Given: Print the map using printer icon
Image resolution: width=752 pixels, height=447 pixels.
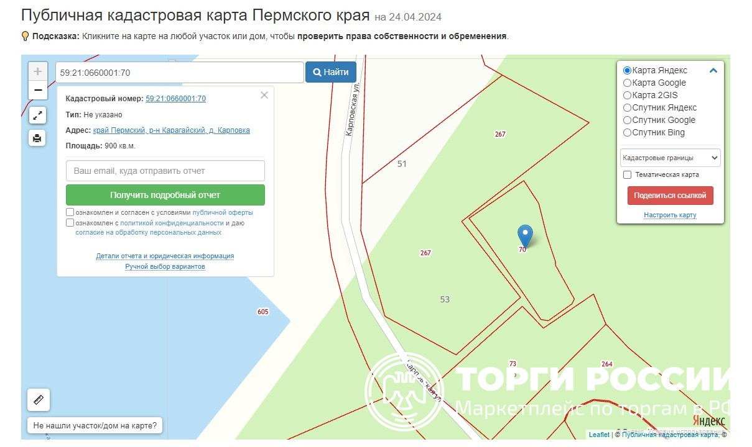Looking at the screenshot, I should (x=37, y=138).
